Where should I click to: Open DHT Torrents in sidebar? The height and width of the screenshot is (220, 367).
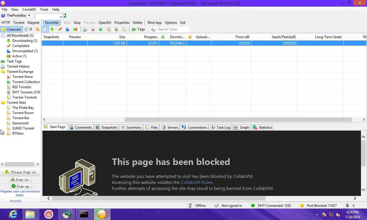tap(26, 92)
